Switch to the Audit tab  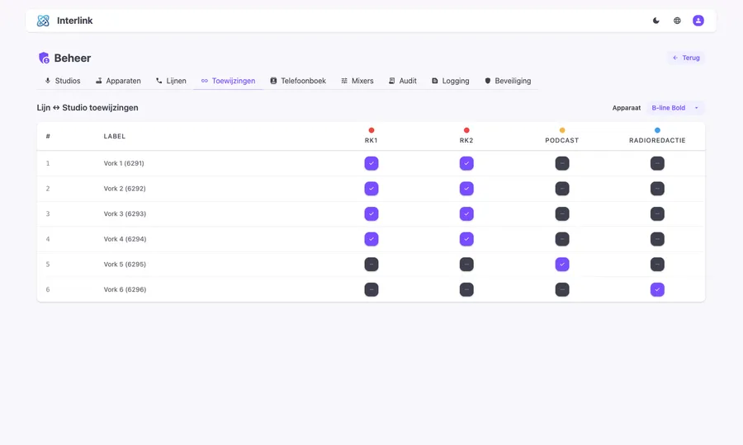(x=403, y=81)
